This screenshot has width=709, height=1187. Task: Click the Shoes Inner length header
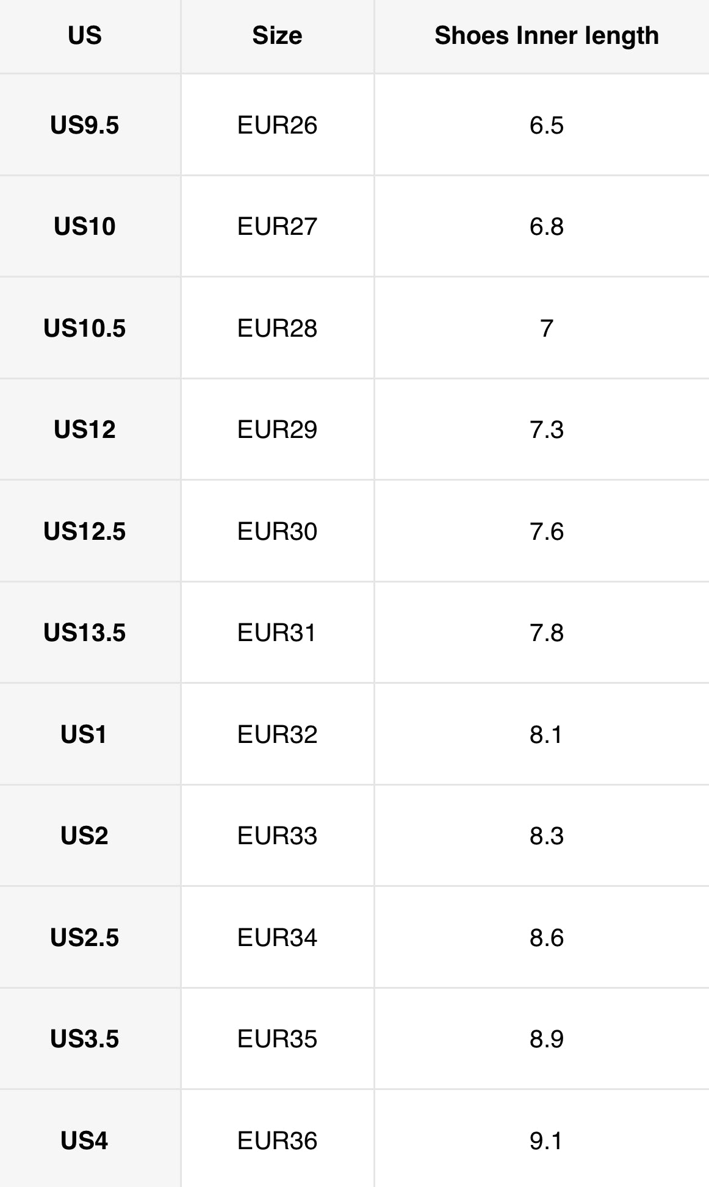(x=546, y=35)
